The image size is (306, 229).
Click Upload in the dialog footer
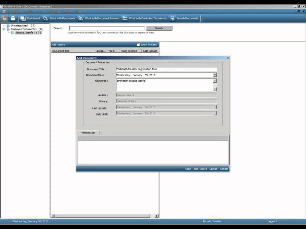tap(213, 169)
